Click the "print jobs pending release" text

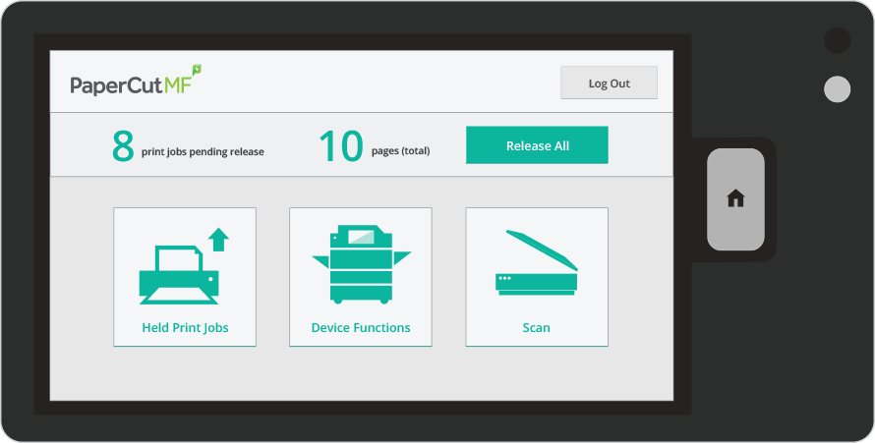click(203, 152)
